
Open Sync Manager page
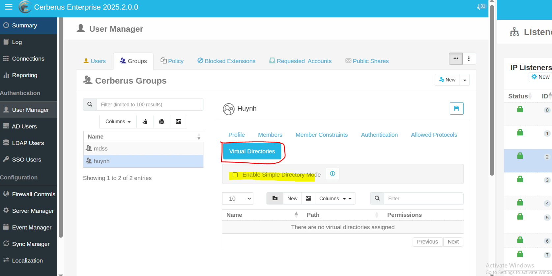point(29,244)
